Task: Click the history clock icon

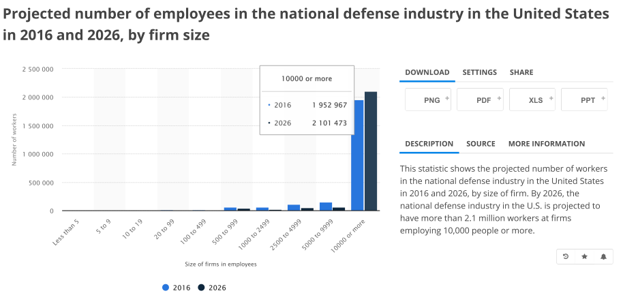Action: tap(565, 256)
